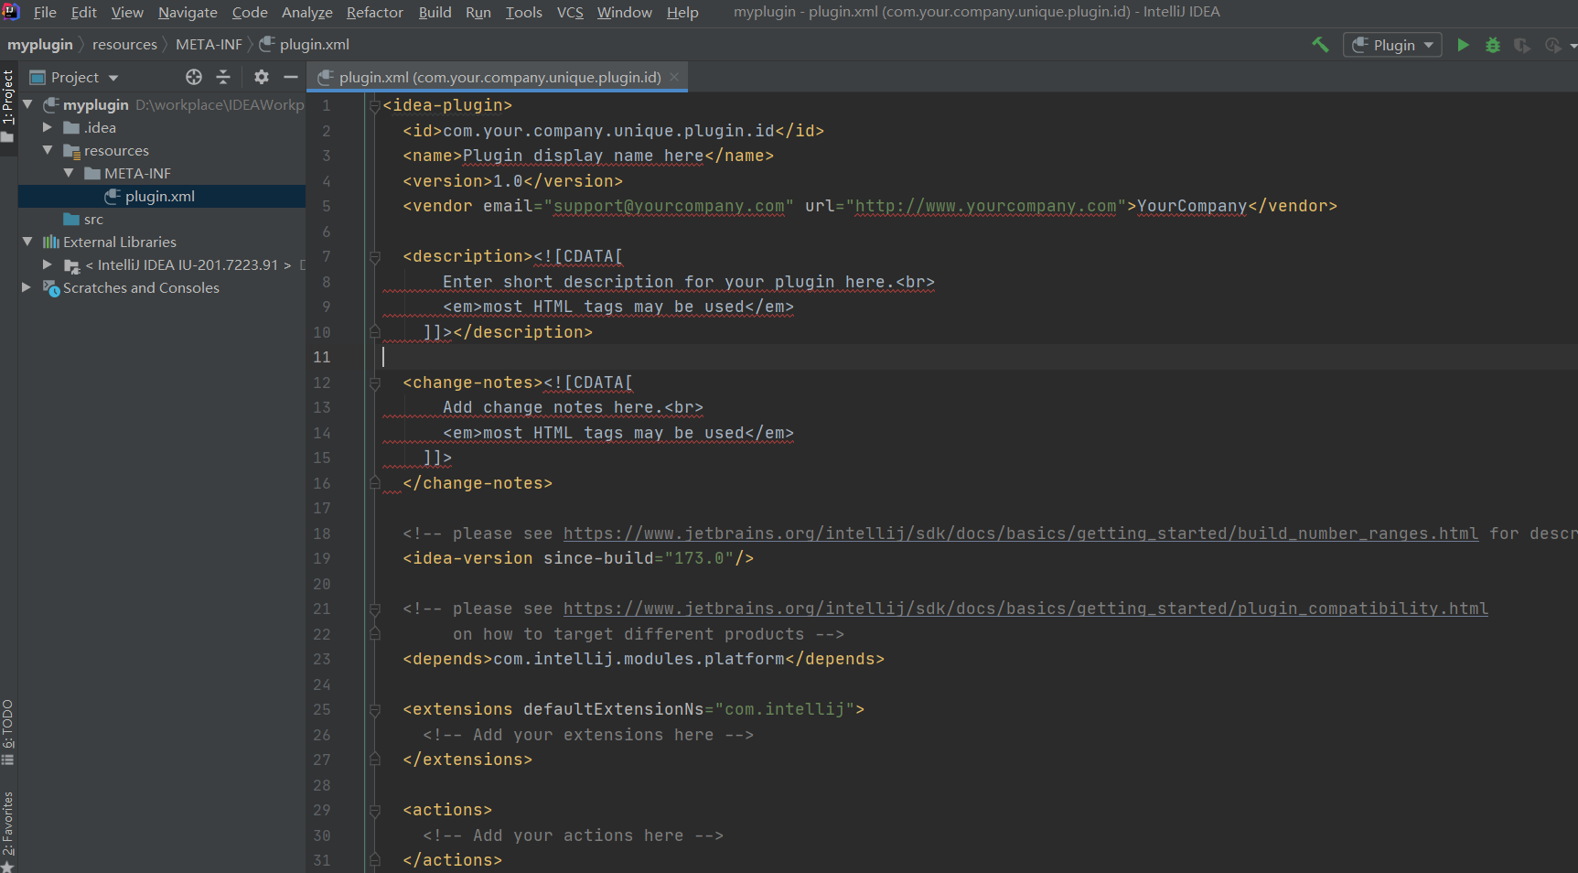Fold the extensions tag block

click(x=374, y=710)
